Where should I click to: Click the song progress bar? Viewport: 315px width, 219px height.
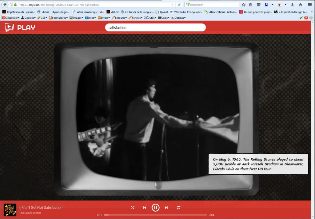coord(155,215)
